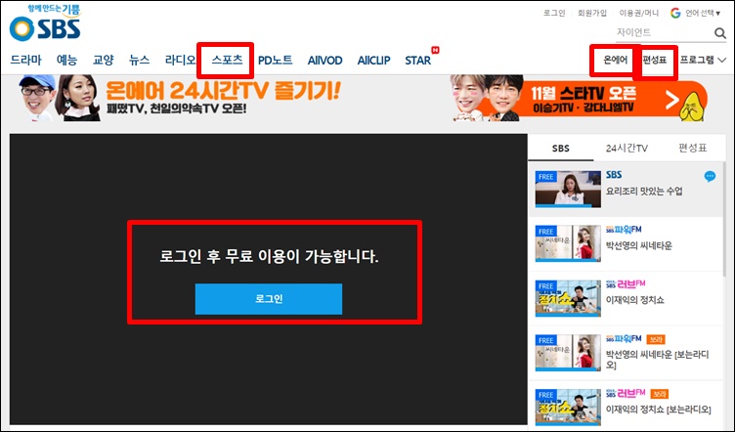Open the chat bubble icon on SBS row

(710, 176)
